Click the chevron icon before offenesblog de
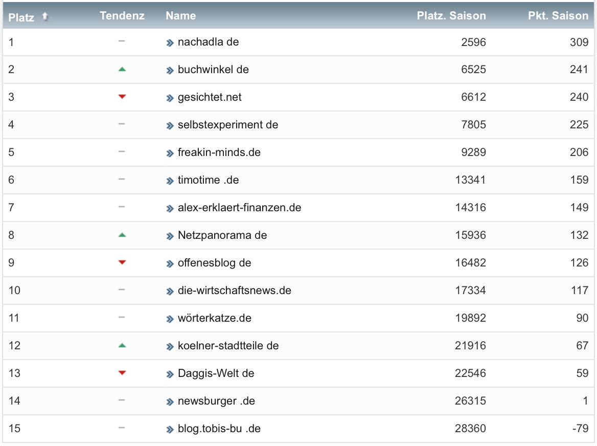597x446 pixels. point(170,264)
